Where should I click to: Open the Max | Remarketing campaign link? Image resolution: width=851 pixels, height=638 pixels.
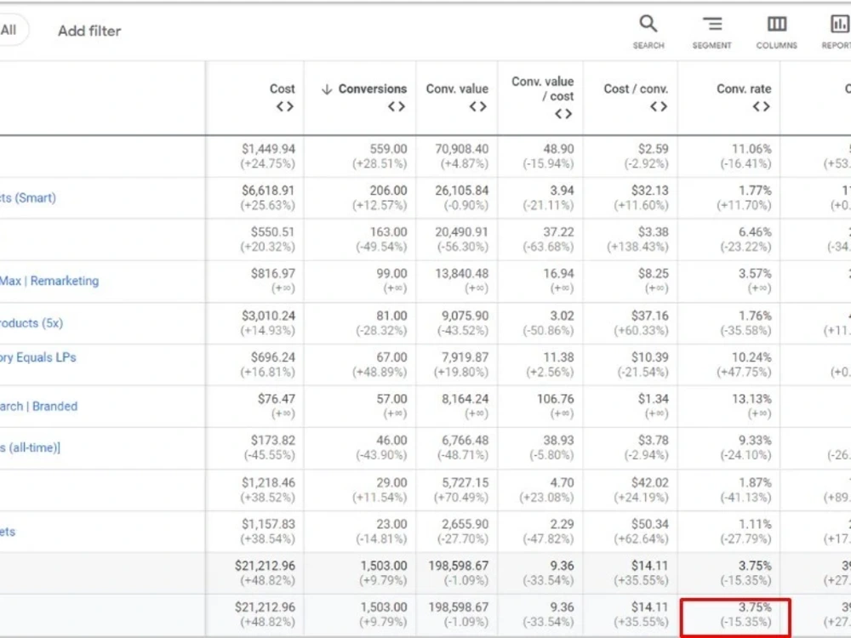pyautogui.click(x=49, y=281)
